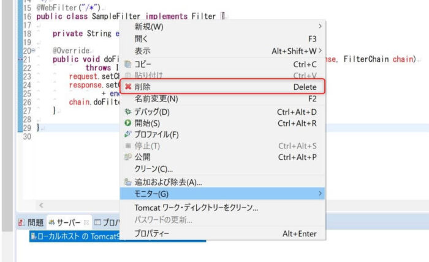Select 公開 to publish
The image size is (429, 262).
222,158
